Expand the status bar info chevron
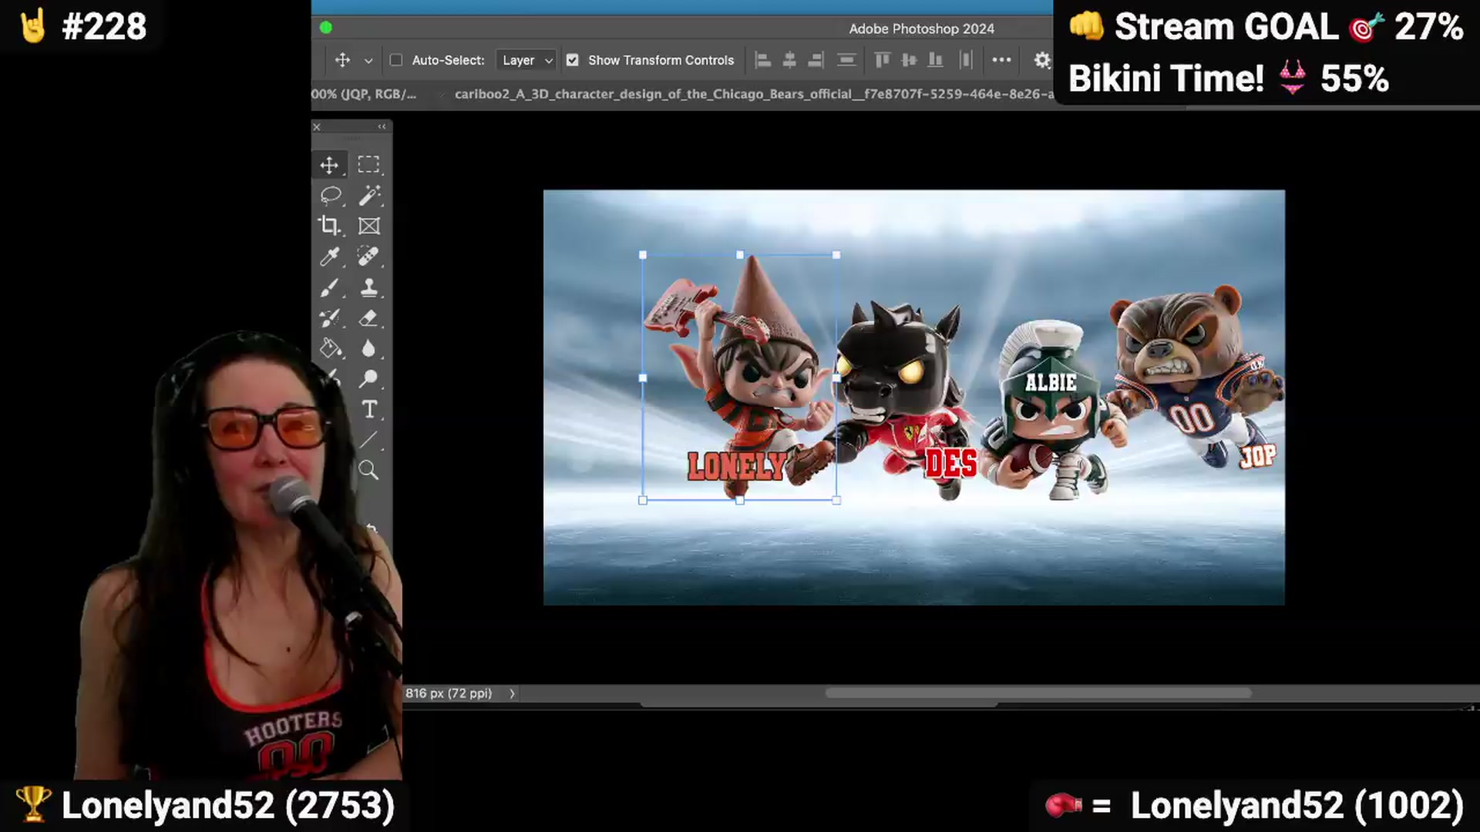The height and width of the screenshot is (832, 1480). tap(512, 694)
